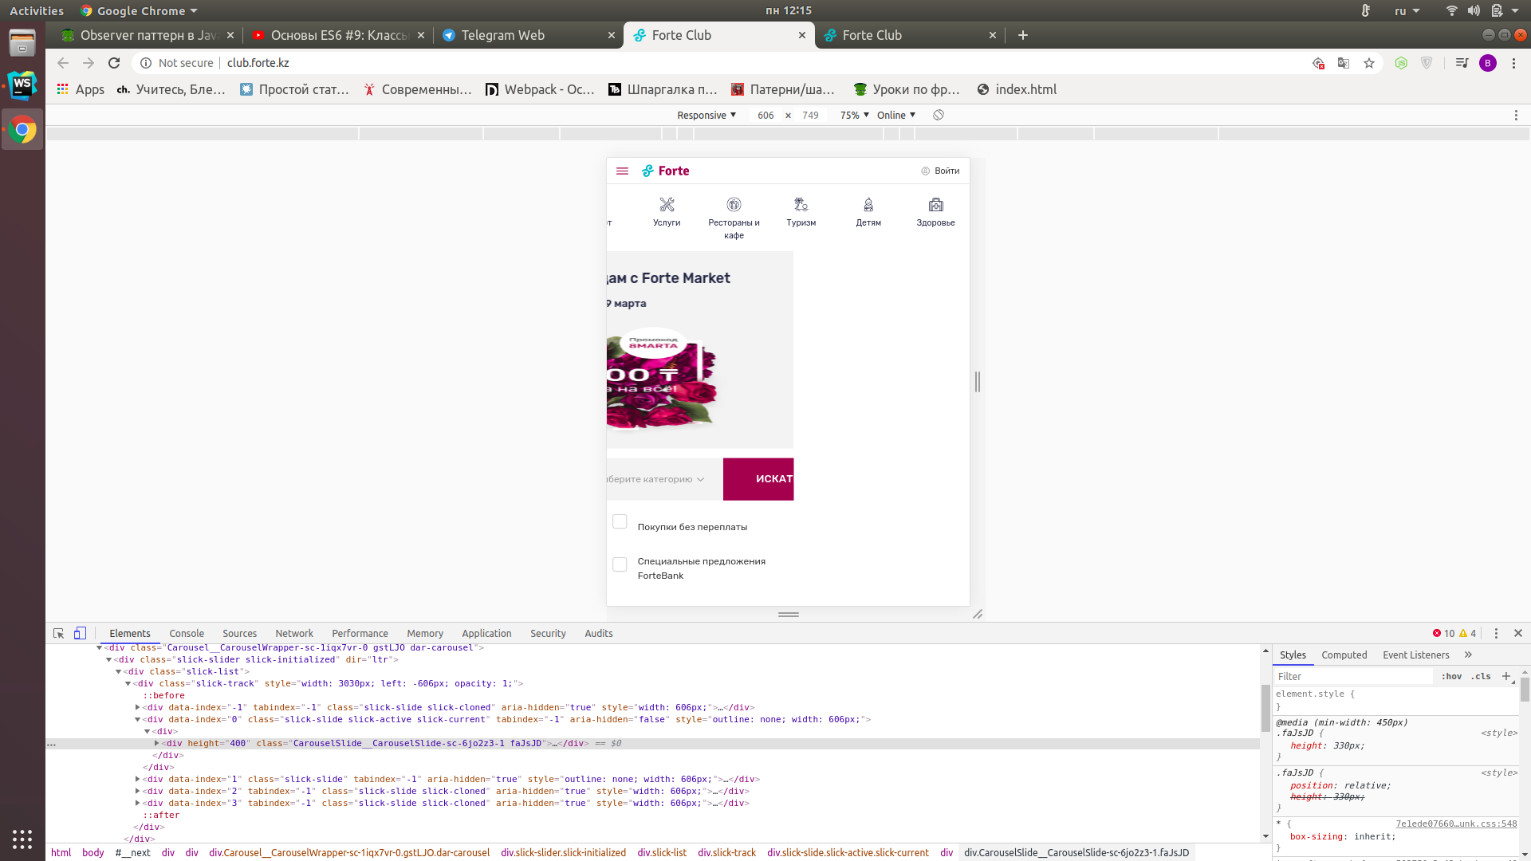Select div.slick-track in the breadcrumb
1531x861 pixels.
726,852
